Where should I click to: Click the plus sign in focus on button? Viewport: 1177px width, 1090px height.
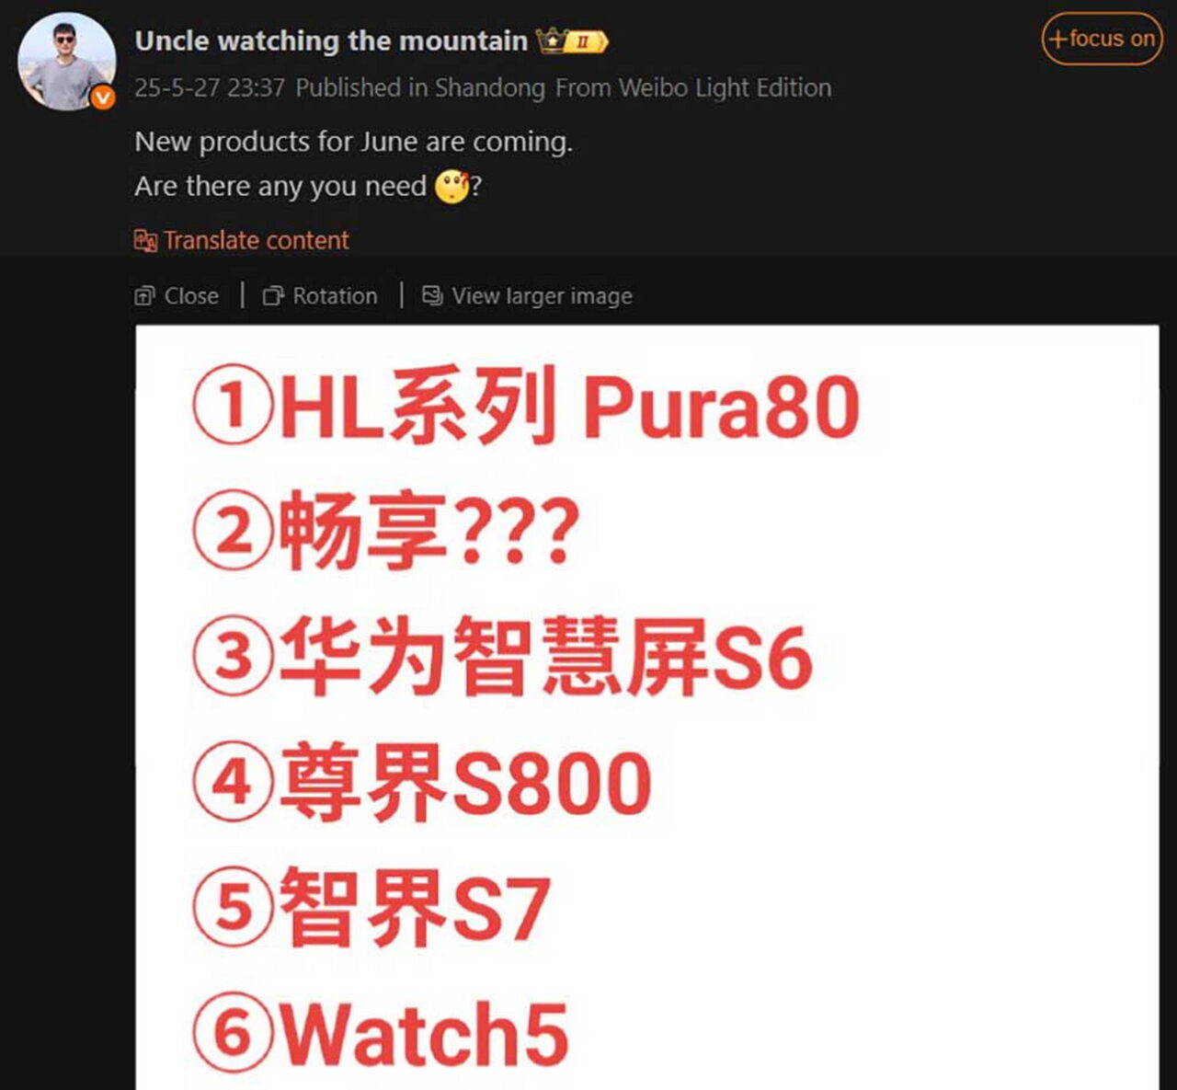[1057, 40]
